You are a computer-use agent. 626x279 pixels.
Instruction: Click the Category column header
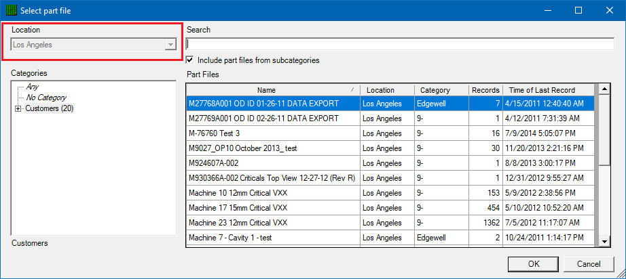point(441,90)
